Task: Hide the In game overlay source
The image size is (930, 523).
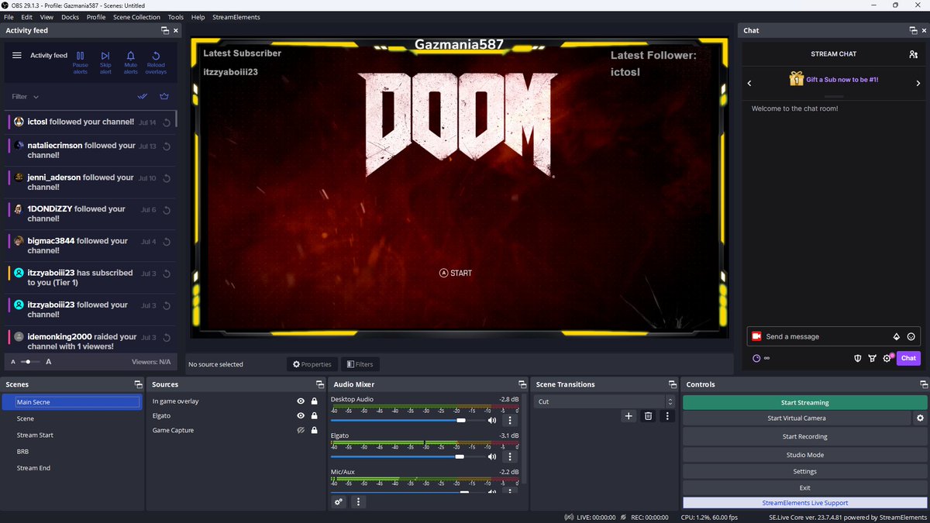Action: coord(301,401)
